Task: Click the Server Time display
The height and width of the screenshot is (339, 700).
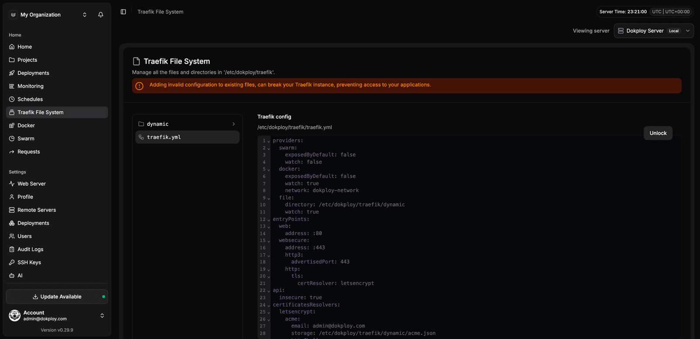Action: (x=623, y=12)
